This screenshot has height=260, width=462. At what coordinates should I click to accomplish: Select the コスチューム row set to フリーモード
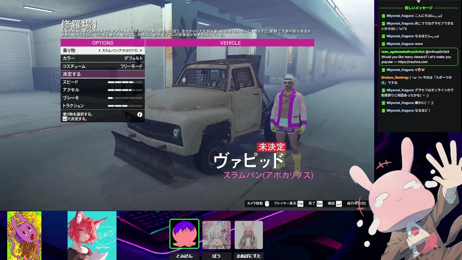(x=103, y=66)
